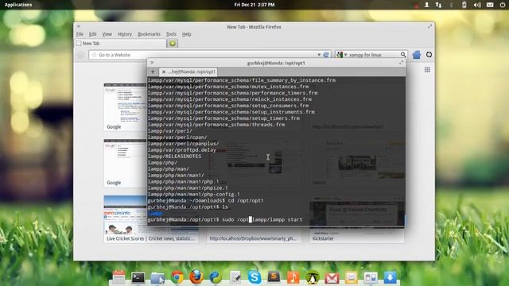Reload the page in Firefox
This screenshot has height=286, width=509.
(326, 55)
